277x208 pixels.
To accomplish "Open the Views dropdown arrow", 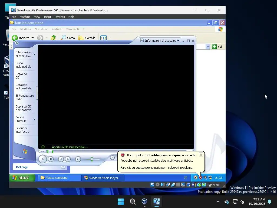I will 108,38.
